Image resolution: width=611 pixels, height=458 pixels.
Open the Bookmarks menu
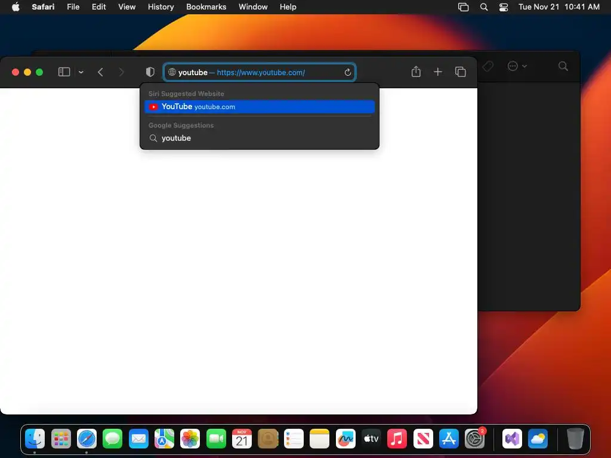[206, 7]
